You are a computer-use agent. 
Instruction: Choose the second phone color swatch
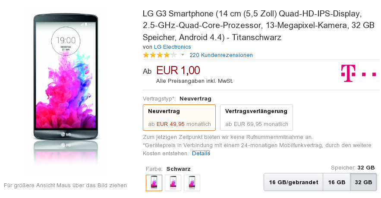click(x=173, y=183)
